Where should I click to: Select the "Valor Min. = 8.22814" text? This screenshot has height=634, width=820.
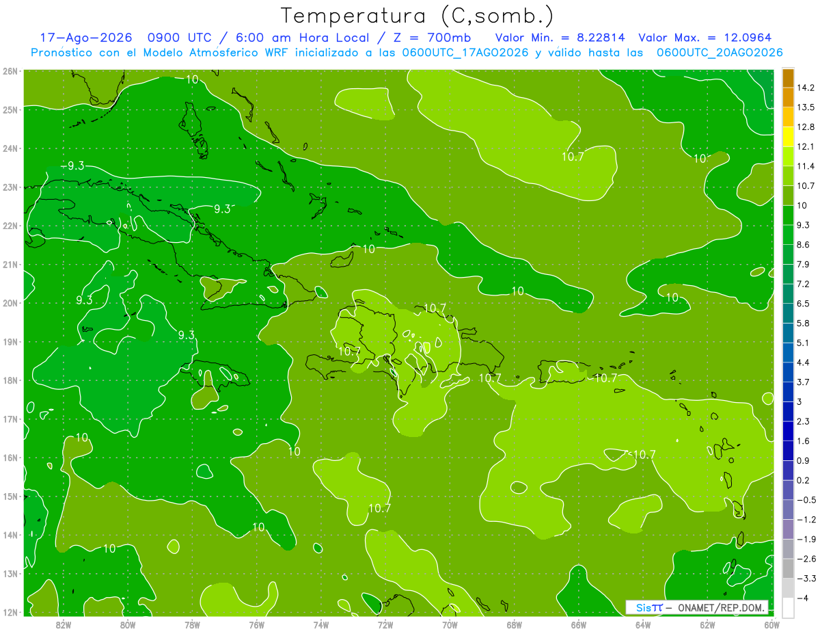(560, 38)
